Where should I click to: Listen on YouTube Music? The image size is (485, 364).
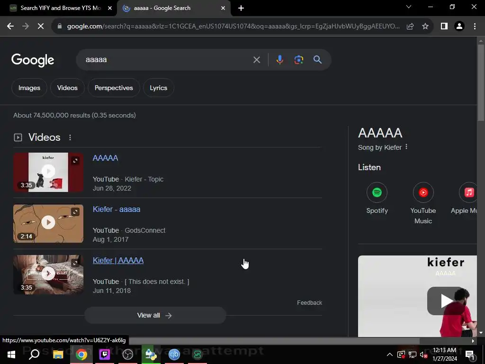(x=423, y=203)
